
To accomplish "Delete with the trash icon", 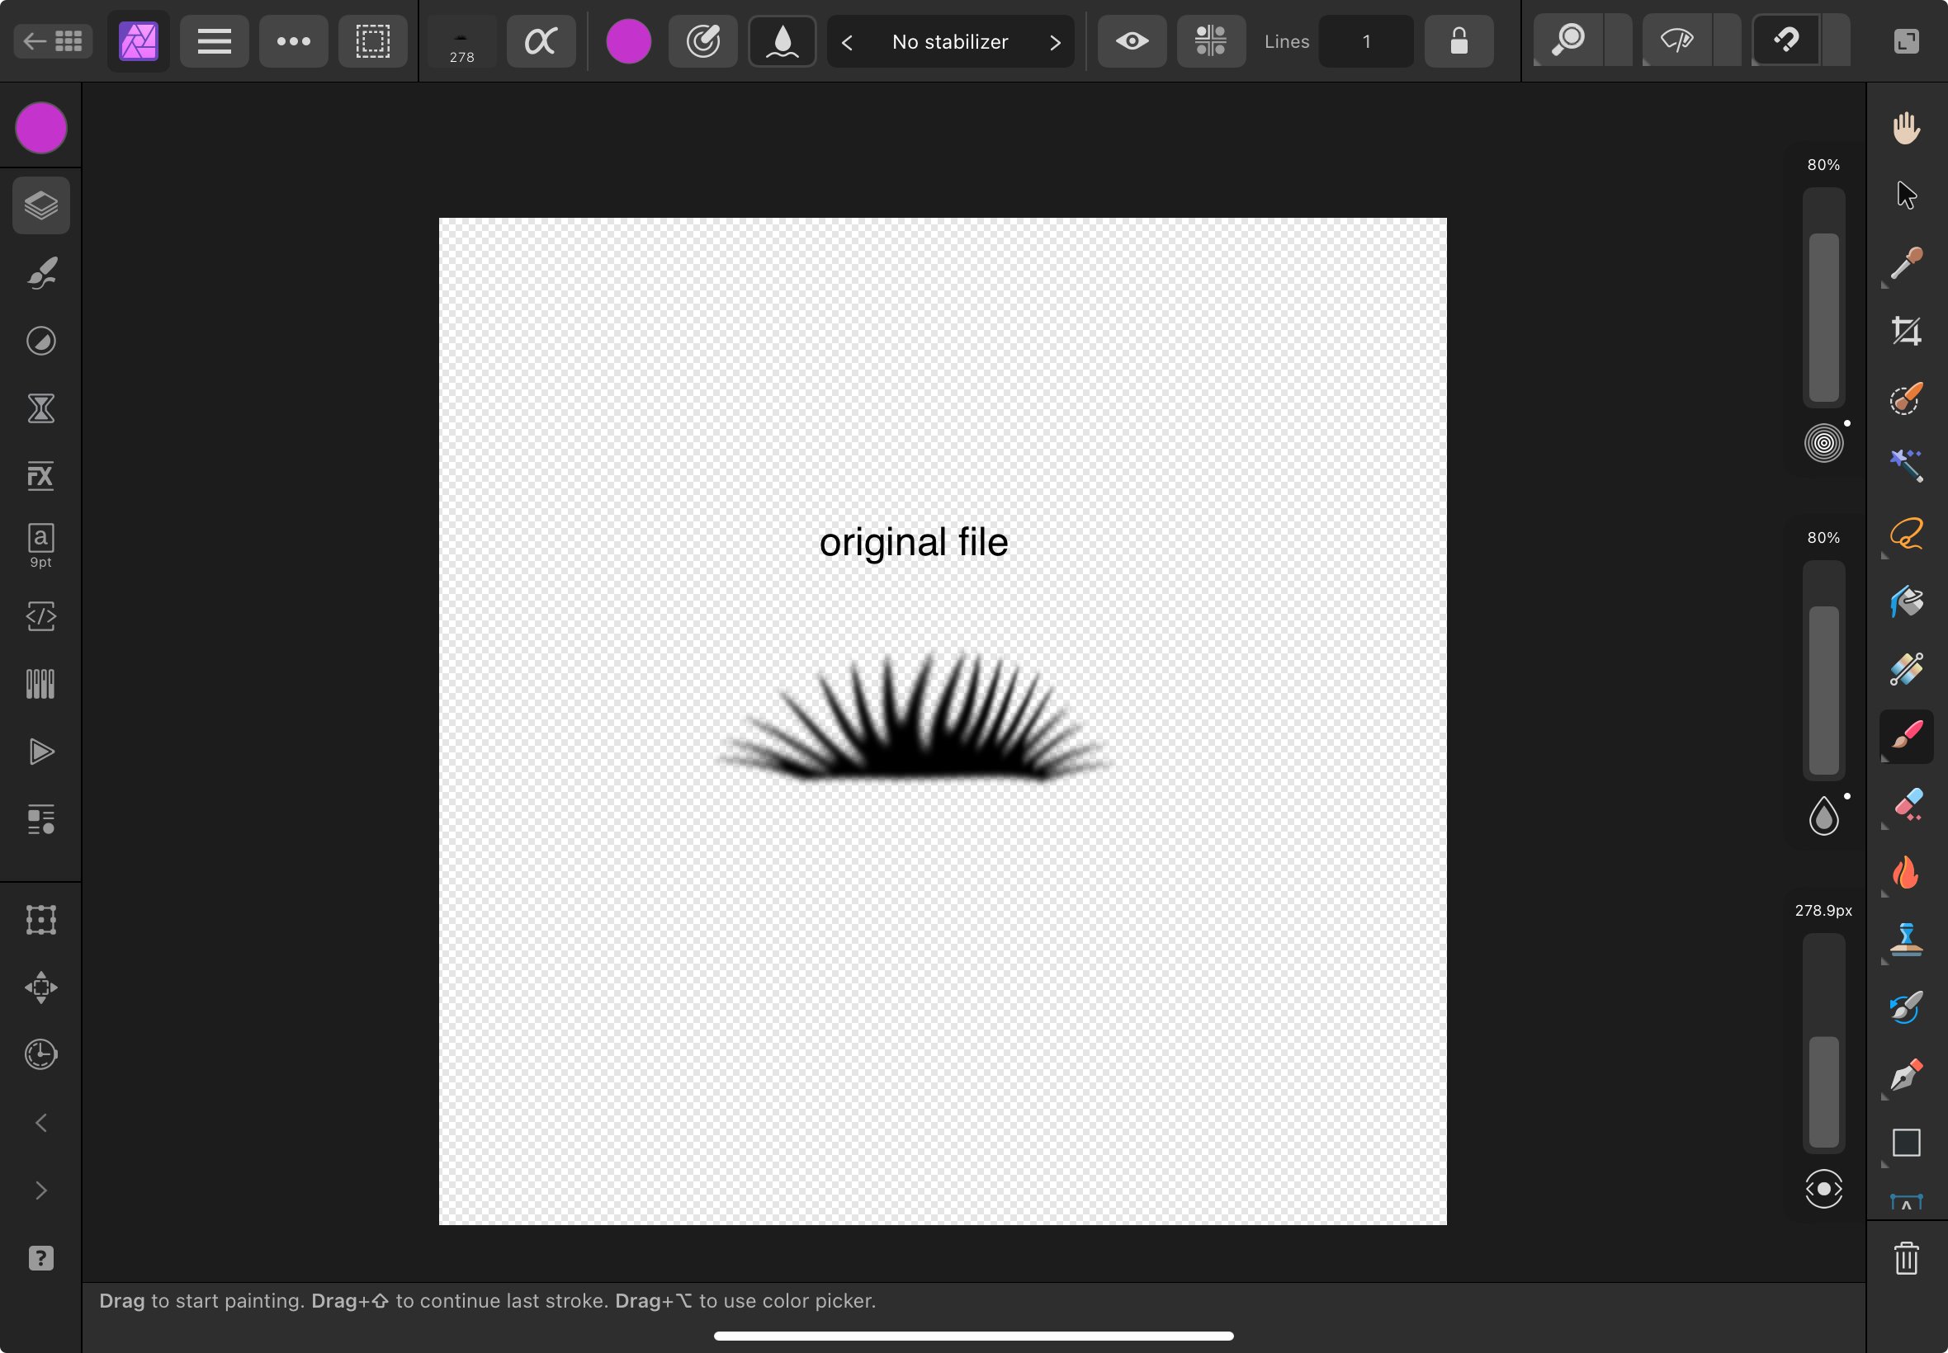I will pos(1907,1258).
